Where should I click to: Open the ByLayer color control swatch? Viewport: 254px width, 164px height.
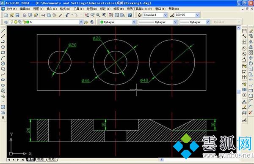[x=118, y=22]
